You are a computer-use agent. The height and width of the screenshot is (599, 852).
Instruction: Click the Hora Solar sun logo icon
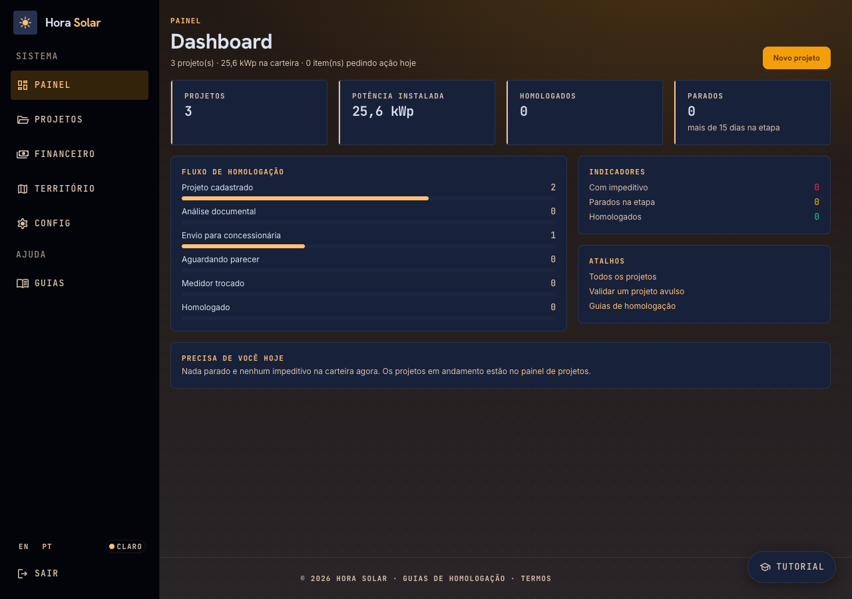tap(25, 23)
